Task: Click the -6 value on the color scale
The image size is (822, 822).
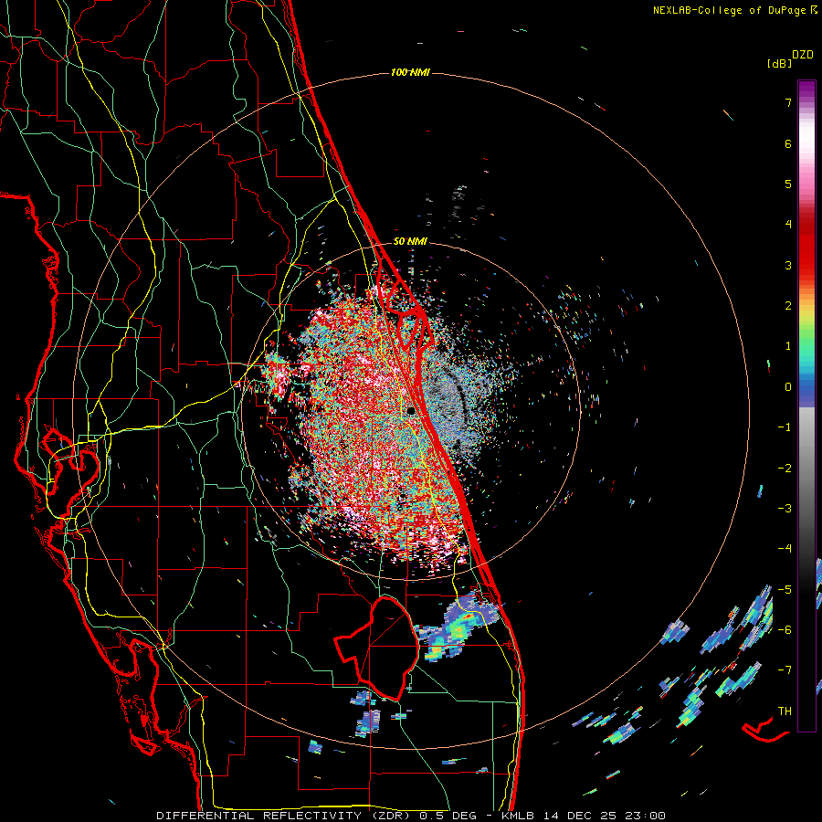Action: point(785,630)
